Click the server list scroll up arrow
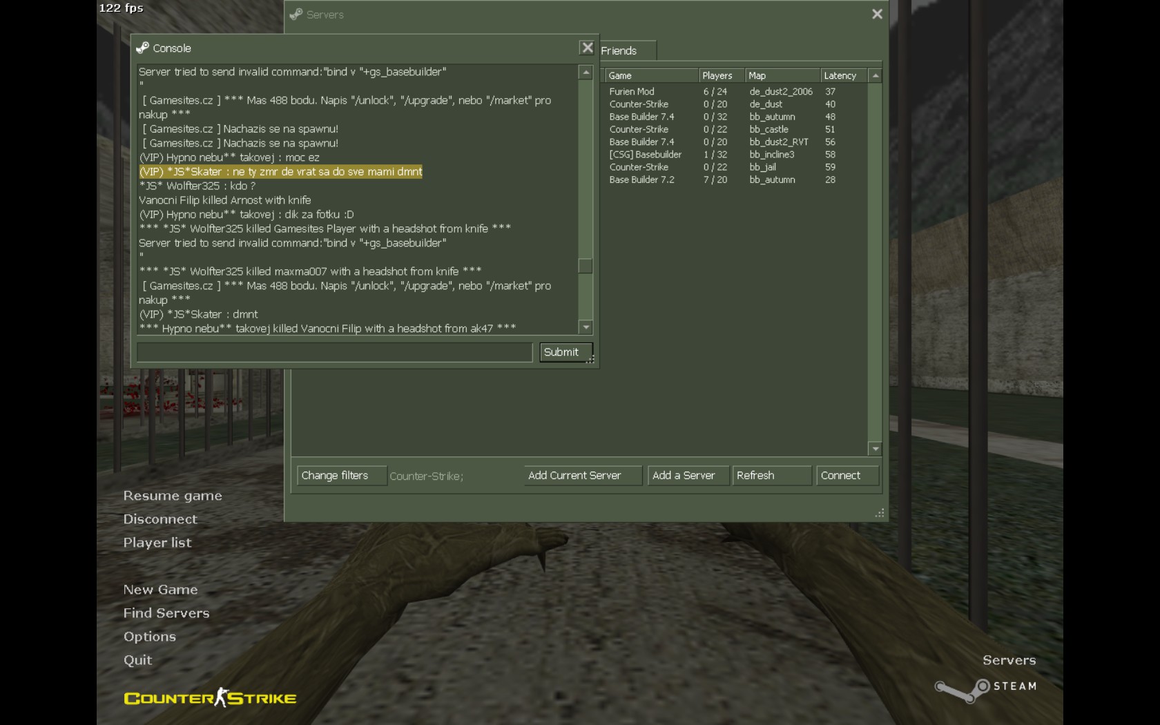 [x=876, y=75]
